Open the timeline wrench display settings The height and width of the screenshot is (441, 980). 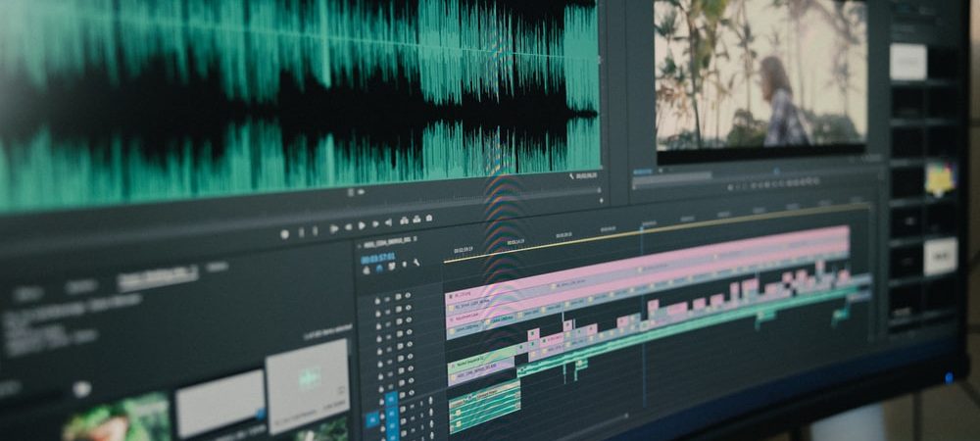click(416, 262)
